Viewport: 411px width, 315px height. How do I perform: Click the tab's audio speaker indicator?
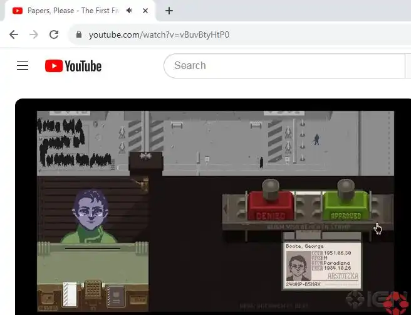pos(130,11)
